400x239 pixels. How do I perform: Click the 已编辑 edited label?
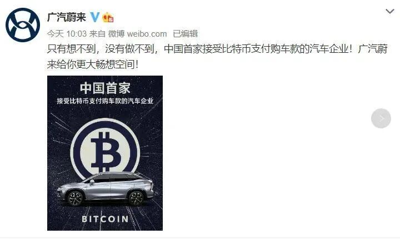(x=185, y=34)
